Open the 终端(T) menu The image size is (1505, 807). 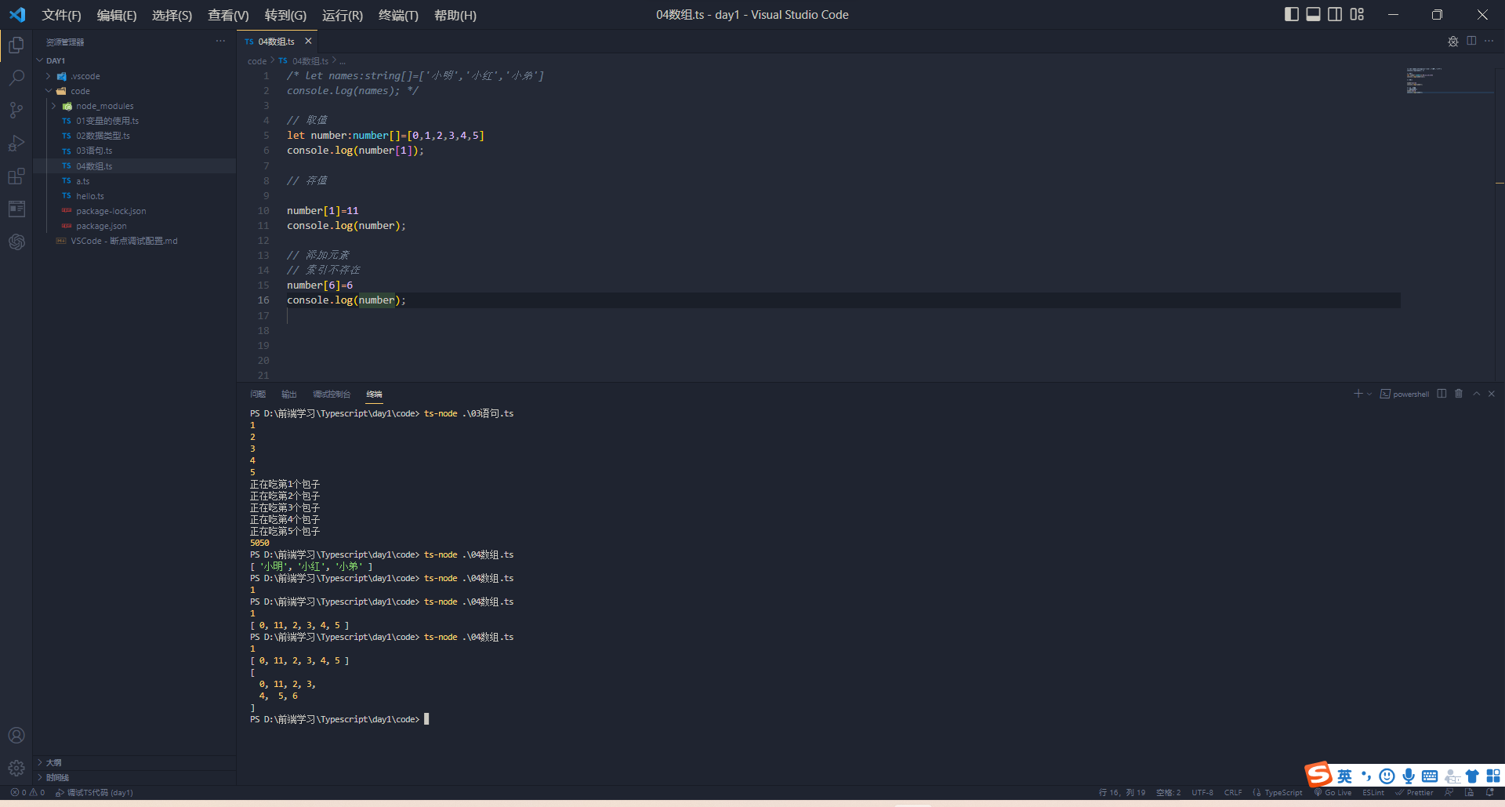tap(398, 15)
